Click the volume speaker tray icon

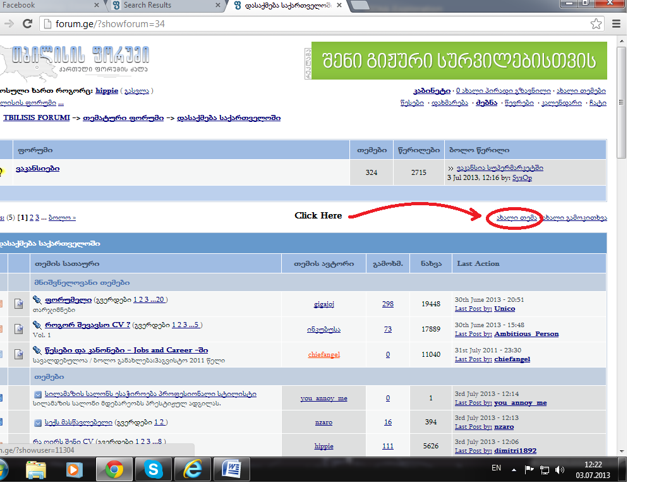pos(560,470)
